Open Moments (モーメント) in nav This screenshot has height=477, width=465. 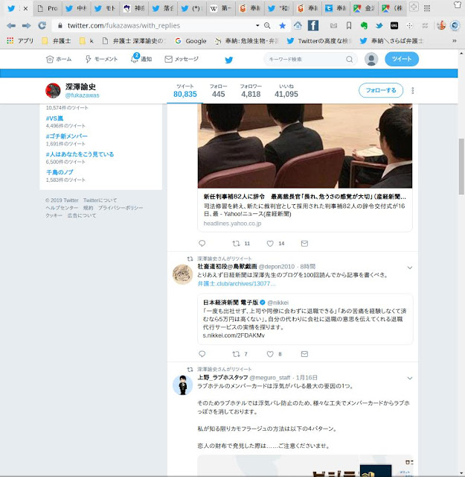tap(101, 59)
